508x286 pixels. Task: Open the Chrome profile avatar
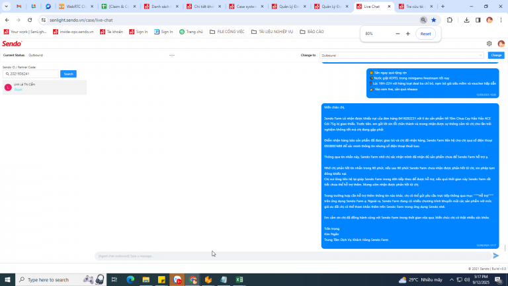(489, 20)
